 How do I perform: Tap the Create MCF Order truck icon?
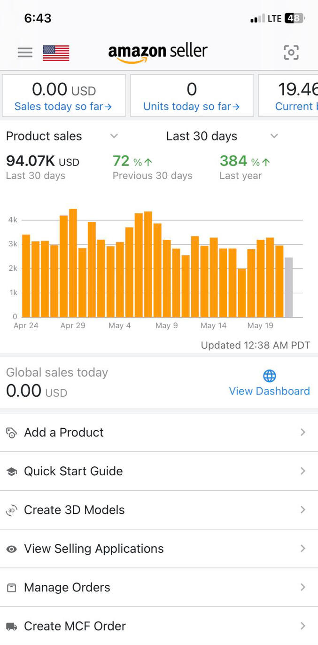pyautogui.click(x=12, y=626)
